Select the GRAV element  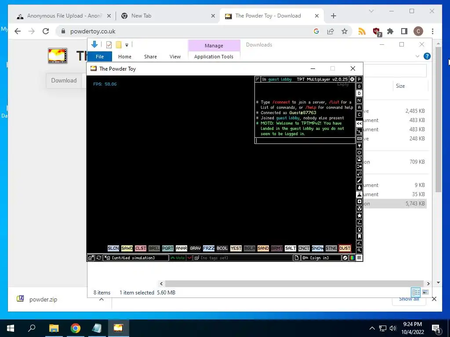tap(195, 248)
